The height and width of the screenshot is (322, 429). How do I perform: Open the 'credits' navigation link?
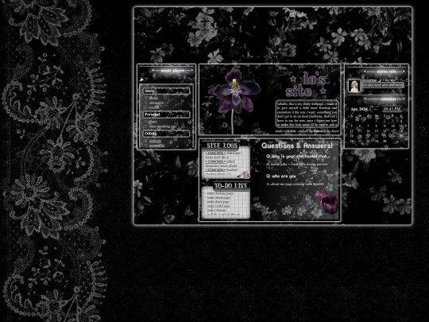[x=154, y=107]
